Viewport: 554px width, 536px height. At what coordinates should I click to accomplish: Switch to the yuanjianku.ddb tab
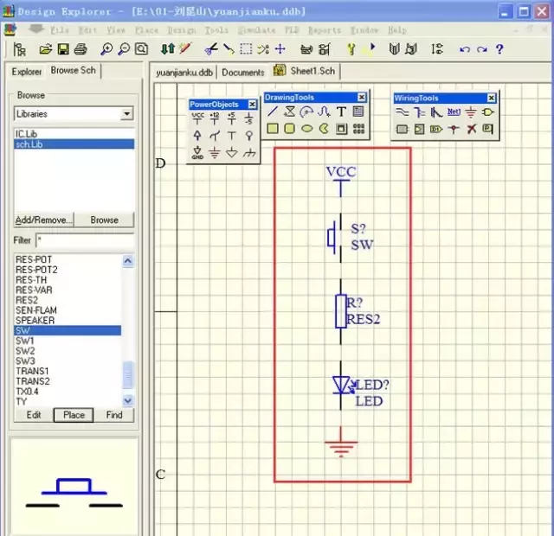pos(184,73)
